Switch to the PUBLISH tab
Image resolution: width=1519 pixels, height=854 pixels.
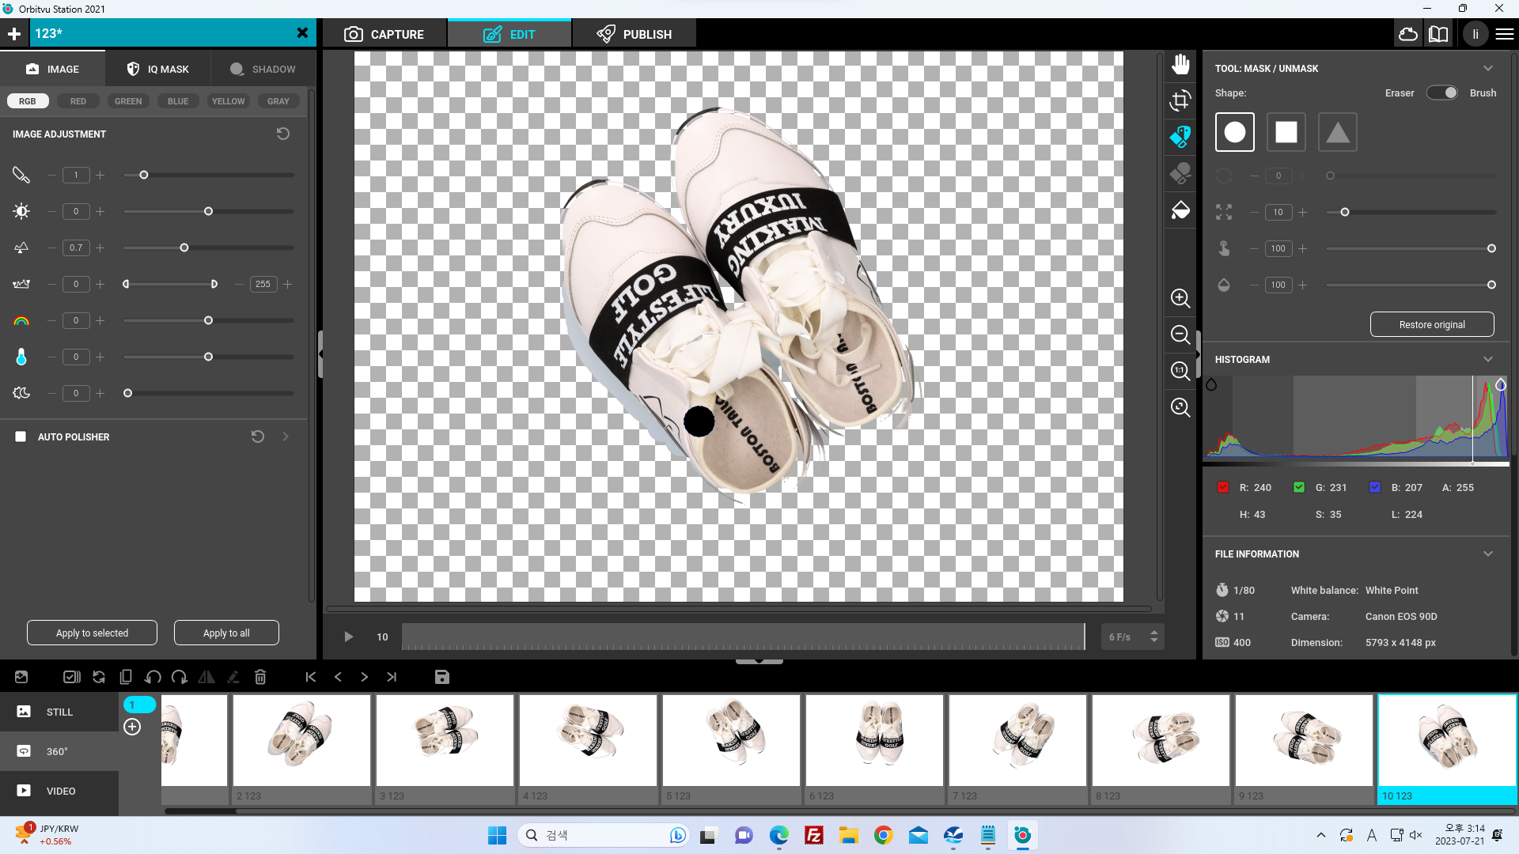point(634,34)
